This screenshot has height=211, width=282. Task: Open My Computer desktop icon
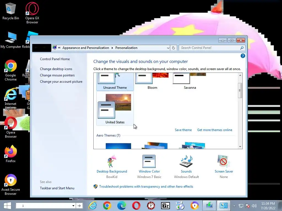tap(11, 40)
